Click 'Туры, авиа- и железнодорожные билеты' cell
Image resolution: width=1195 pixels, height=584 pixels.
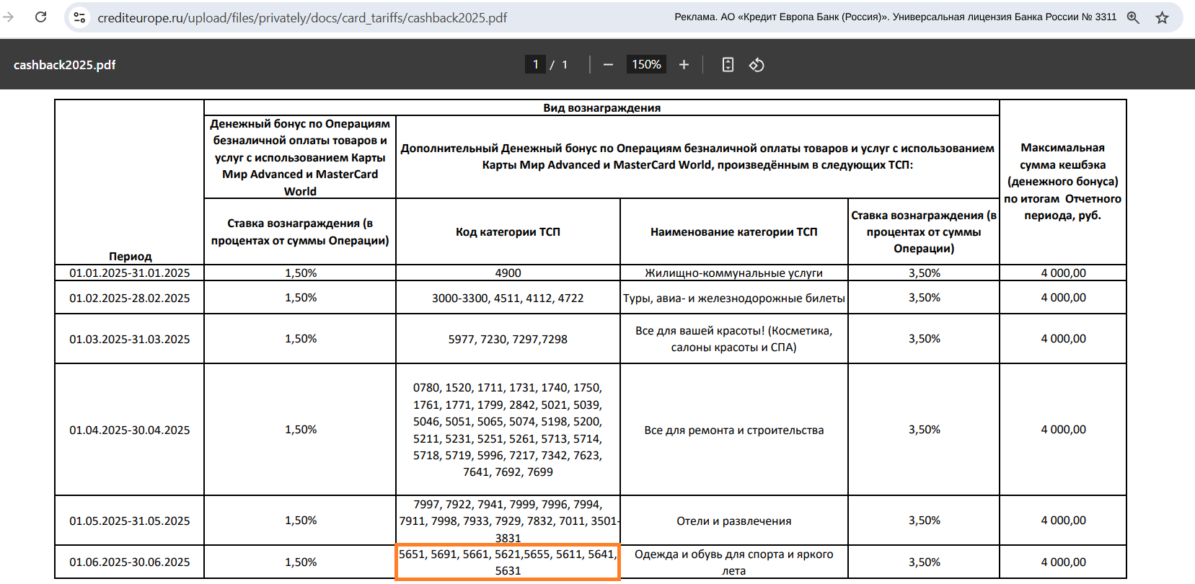(734, 298)
